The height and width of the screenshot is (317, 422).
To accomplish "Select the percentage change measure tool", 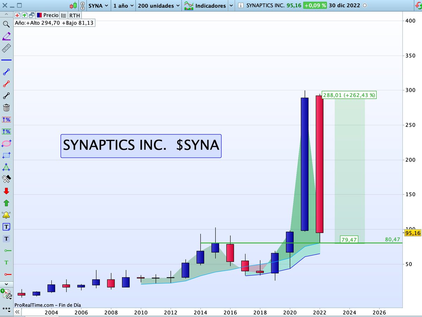I will click(x=6, y=119).
